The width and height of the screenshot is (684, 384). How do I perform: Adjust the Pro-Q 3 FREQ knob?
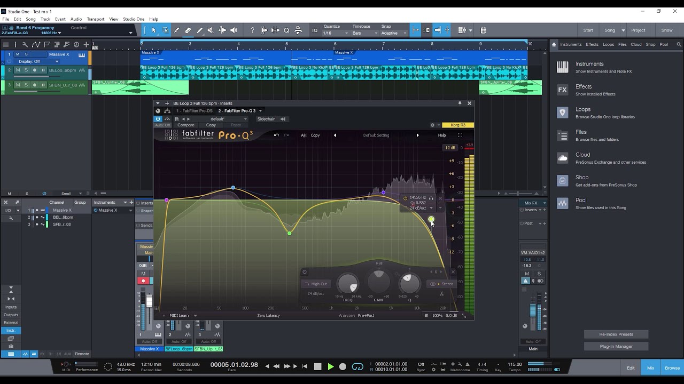(x=348, y=284)
